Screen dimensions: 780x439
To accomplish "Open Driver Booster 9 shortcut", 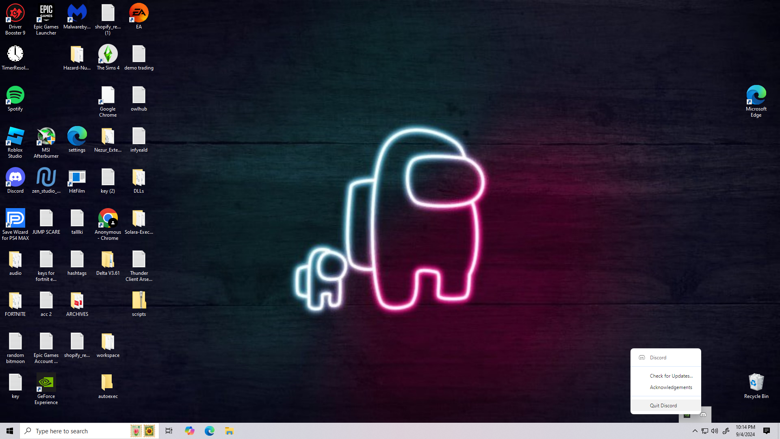I will point(15,14).
